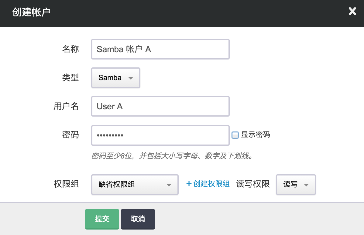Follow the 创建权限组 link
The height and width of the screenshot is (235, 364).
point(211,184)
